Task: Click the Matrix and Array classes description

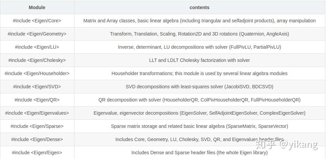Action: 199,21
